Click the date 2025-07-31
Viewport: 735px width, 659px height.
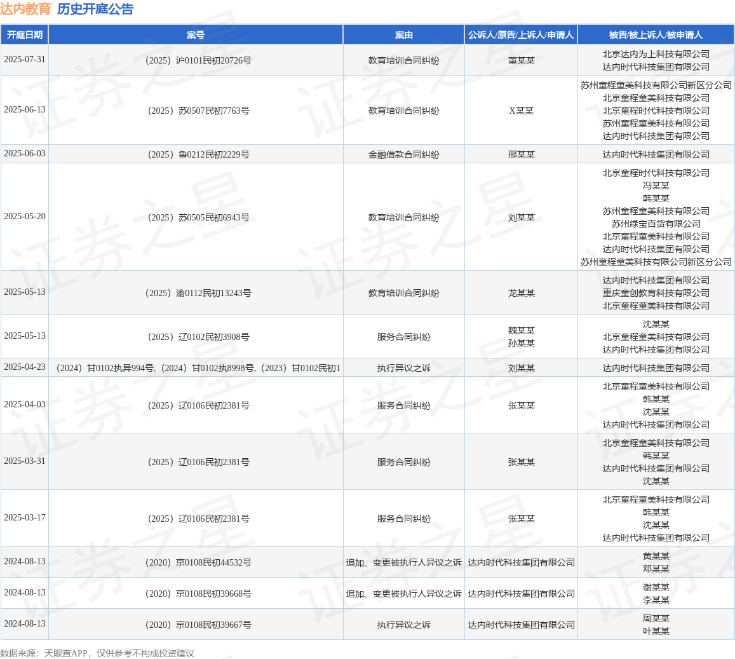pos(25,60)
